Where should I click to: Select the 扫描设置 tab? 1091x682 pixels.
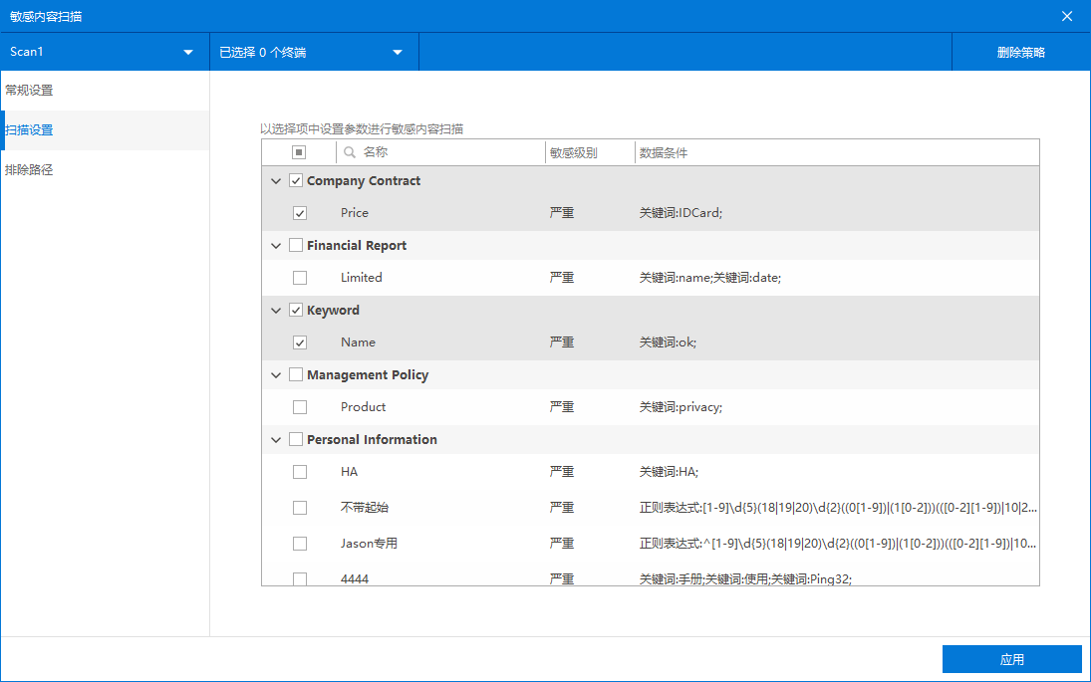point(30,130)
